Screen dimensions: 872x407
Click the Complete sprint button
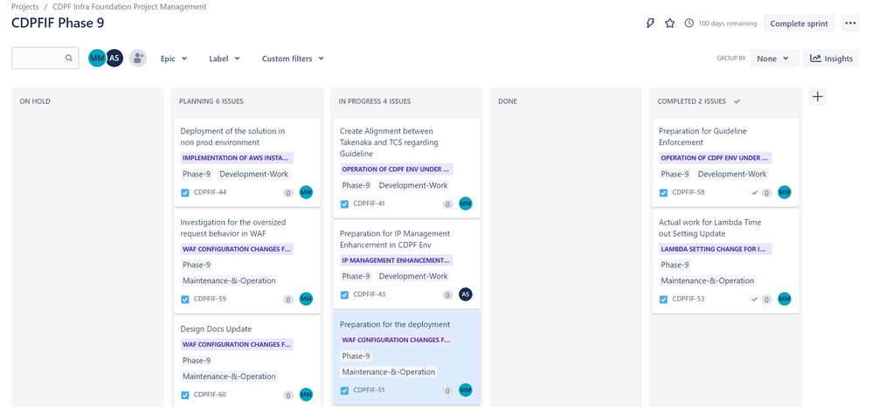(799, 24)
